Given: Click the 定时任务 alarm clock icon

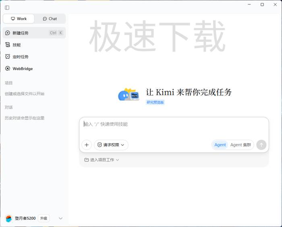Looking at the screenshot, I should point(8,56).
